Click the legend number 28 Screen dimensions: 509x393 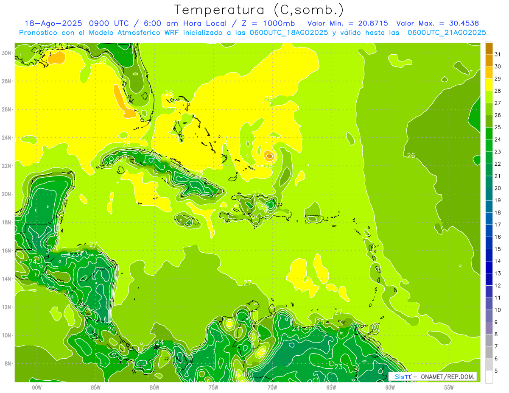coord(498,91)
